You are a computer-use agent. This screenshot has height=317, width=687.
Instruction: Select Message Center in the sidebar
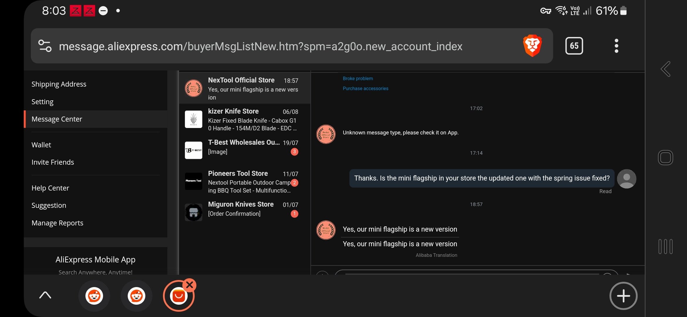(x=57, y=119)
